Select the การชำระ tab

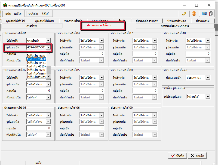click(32, 26)
